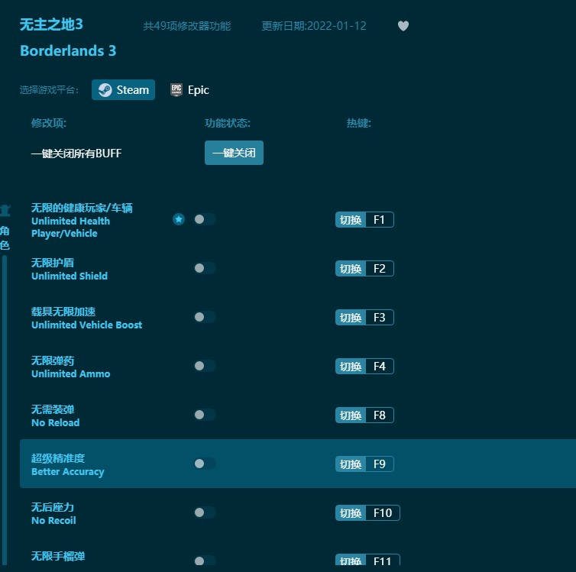
Task: Click 切换 button for F1 hotkey
Action: [351, 219]
